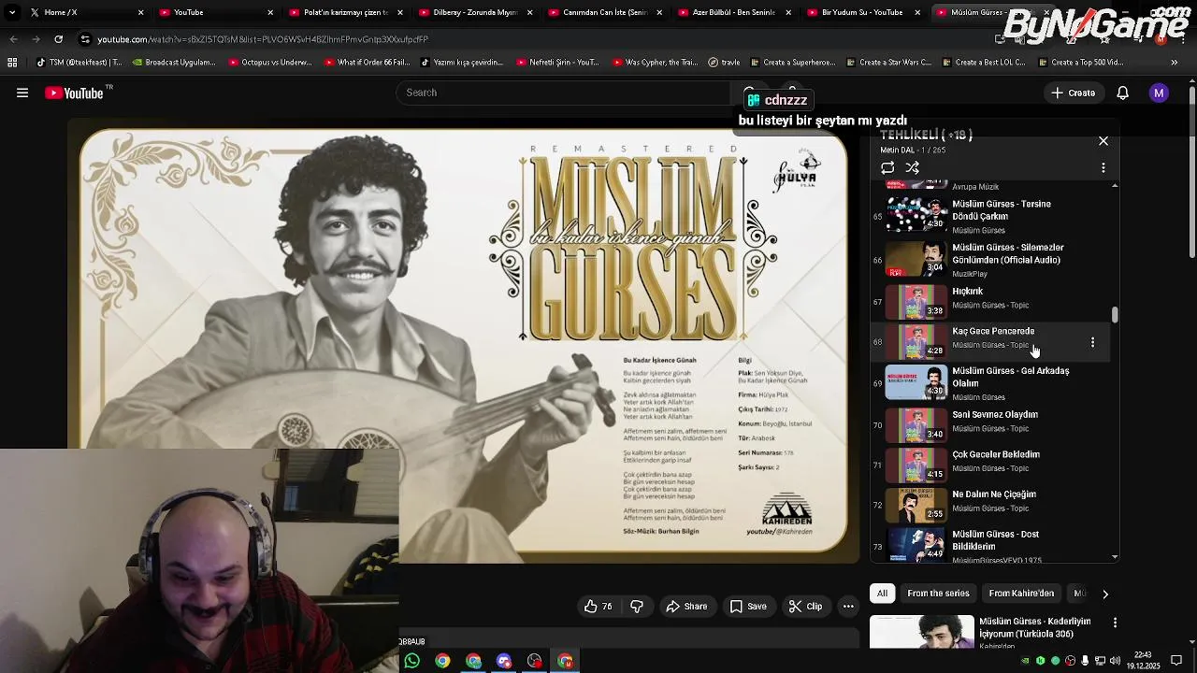Open the notifications bell

pos(1123,93)
